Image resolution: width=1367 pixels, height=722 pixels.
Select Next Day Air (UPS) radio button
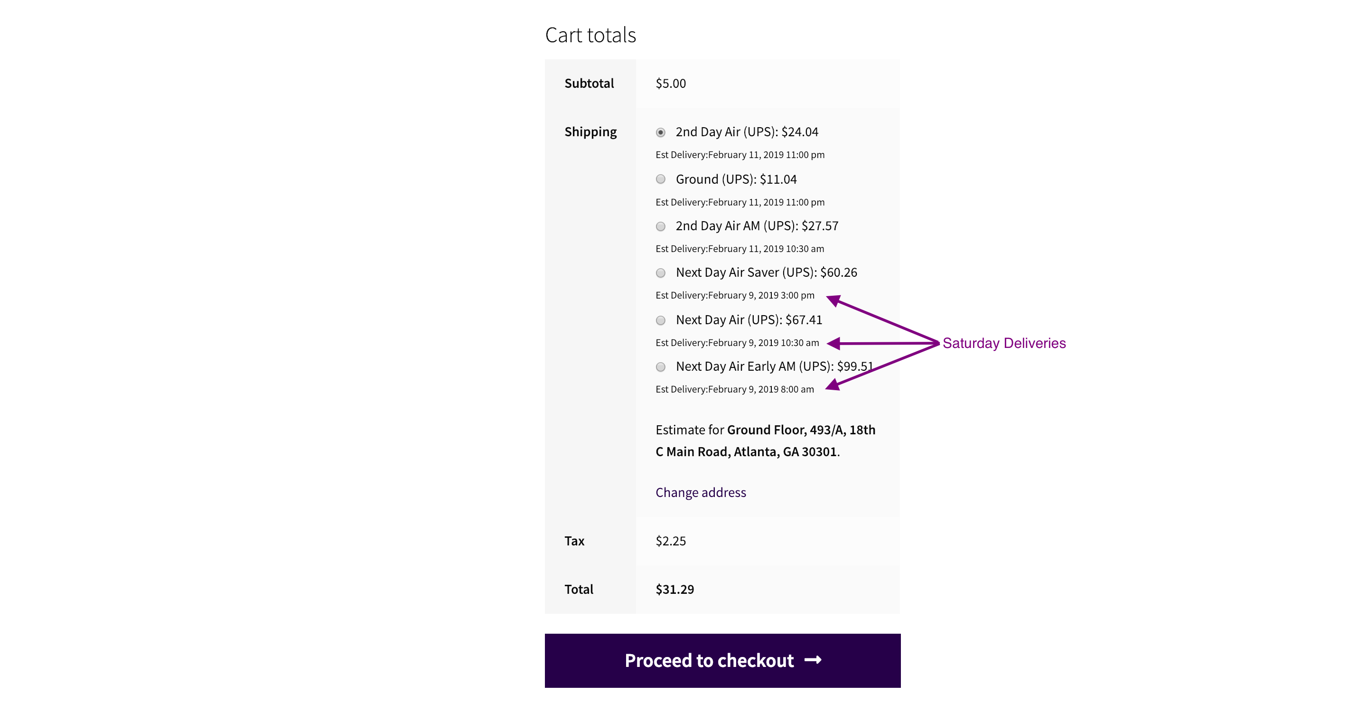pyautogui.click(x=661, y=320)
